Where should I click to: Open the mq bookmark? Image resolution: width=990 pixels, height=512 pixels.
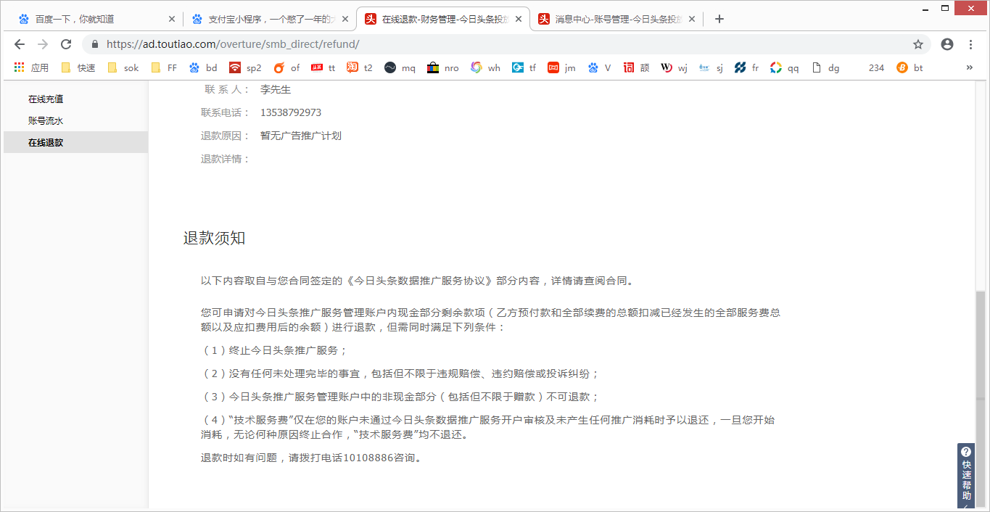[x=400, y=67]
